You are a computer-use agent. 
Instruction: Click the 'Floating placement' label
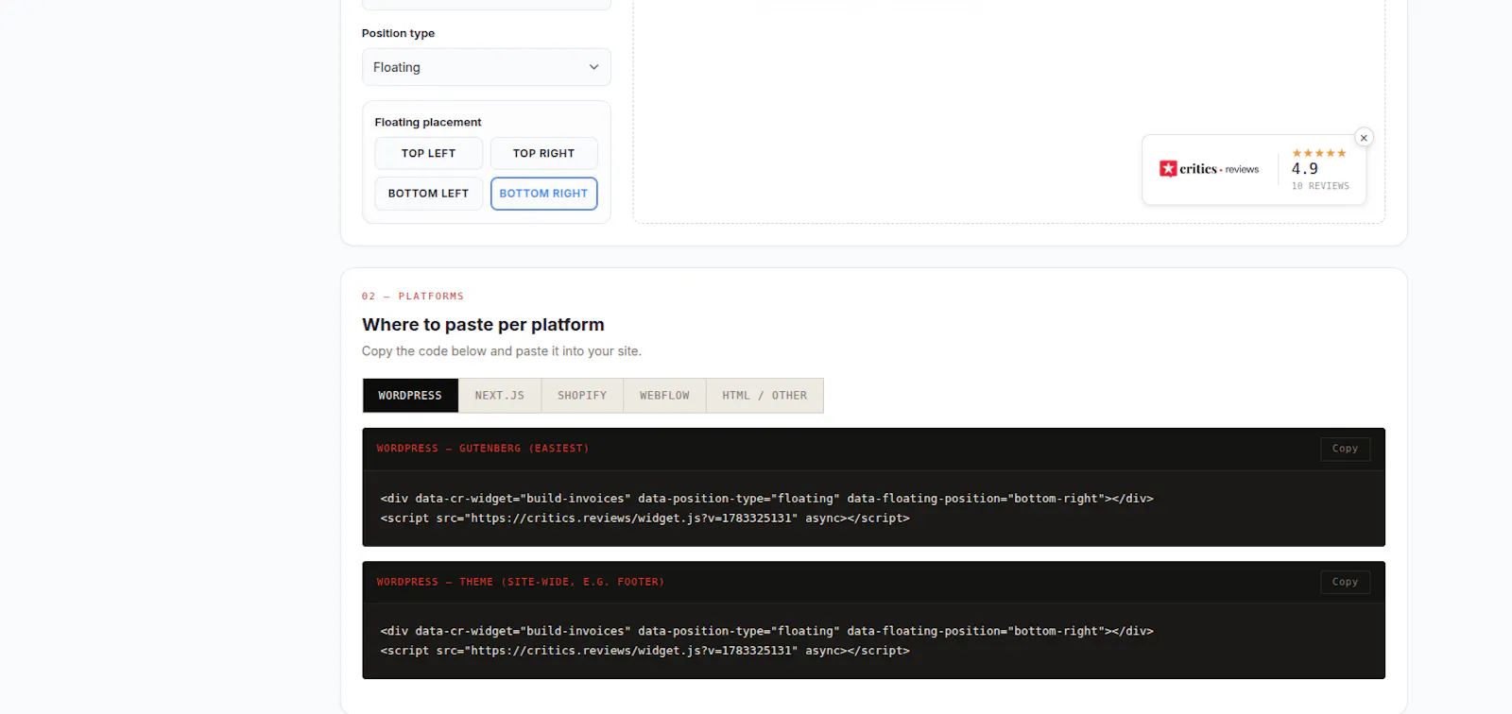click(x=428, y=122)
